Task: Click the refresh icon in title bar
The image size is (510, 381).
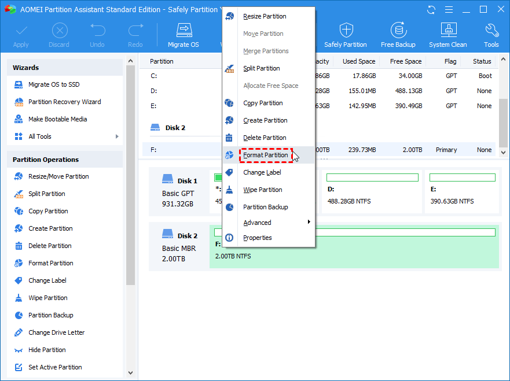Action: [431, 9]
